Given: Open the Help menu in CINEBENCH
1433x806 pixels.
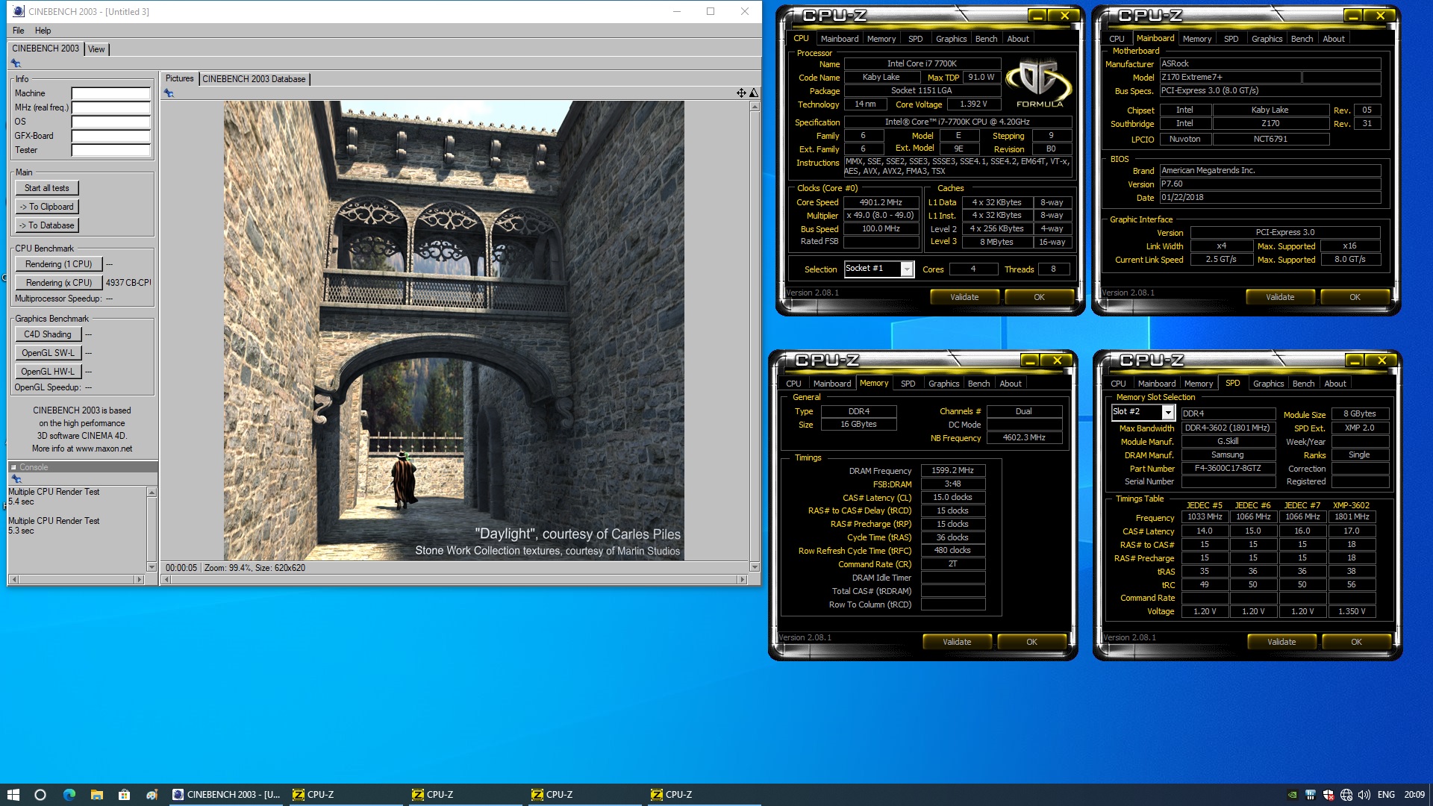Looking at the screenshot, I should [43, 31].
